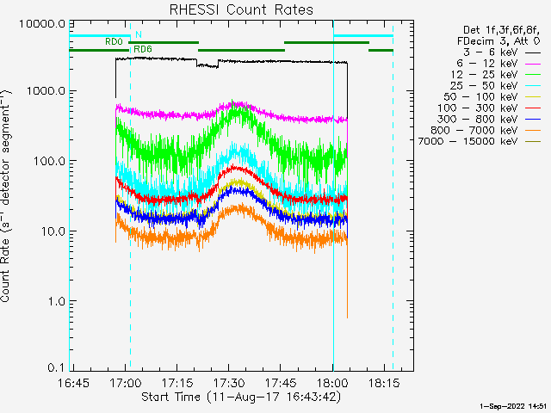Click the black line swatch for 3 - 6 keV

pos(533,53)
